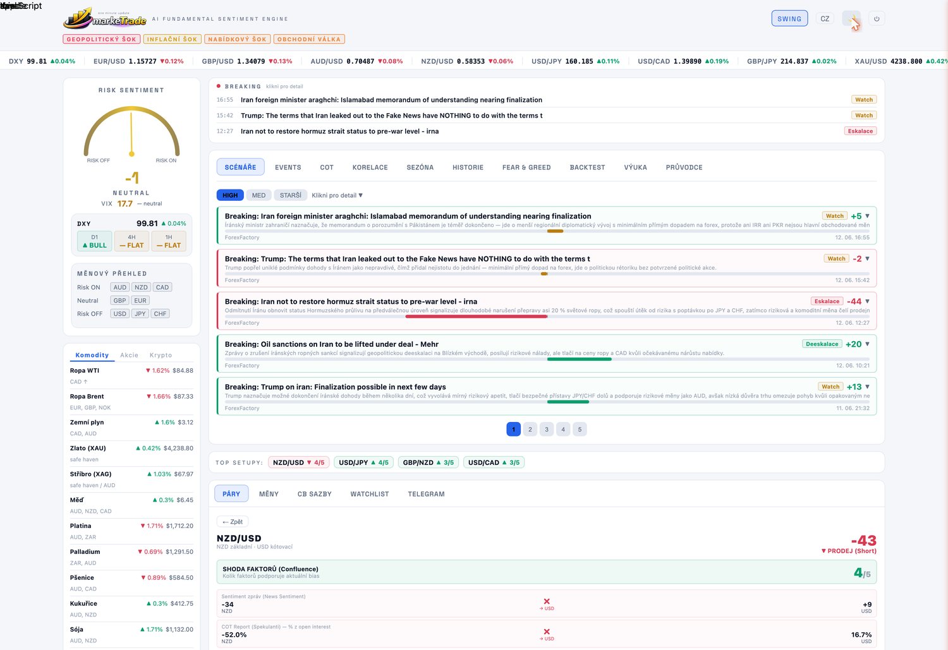948x650 pixels.
Task: Enable the INFLAČNÍ ŠOK scenario
Action: tap(173, 39)
